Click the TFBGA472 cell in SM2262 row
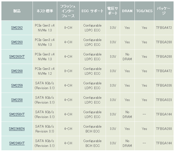Image resolution: width=175 pixels, height=152 pixels. click(x=164, y=28)
